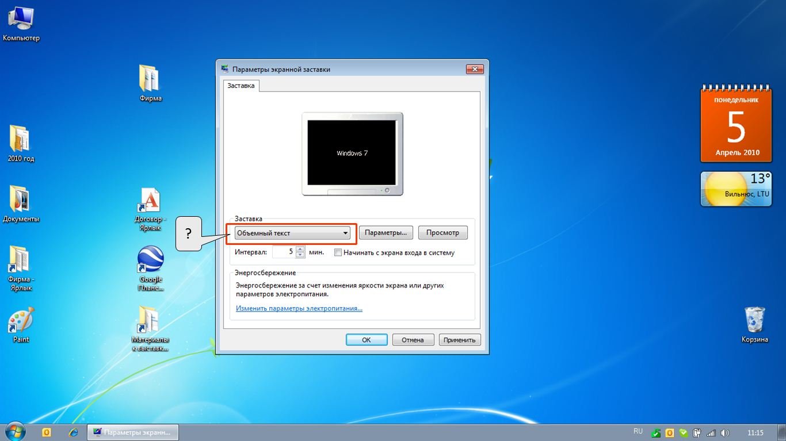Click the RU language indicator

[638, 431]
